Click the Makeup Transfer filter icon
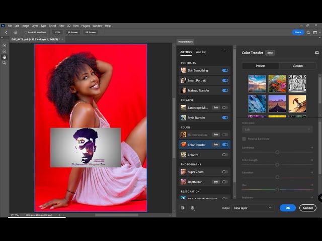 pos(183,90)
